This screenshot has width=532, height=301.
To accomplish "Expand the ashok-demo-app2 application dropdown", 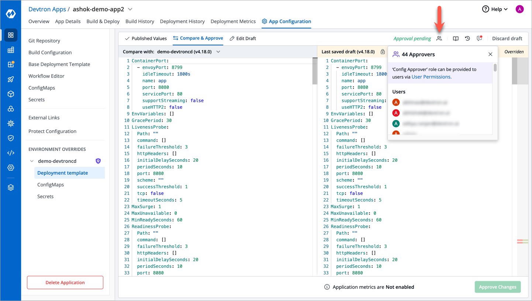I will pos(130,9).
